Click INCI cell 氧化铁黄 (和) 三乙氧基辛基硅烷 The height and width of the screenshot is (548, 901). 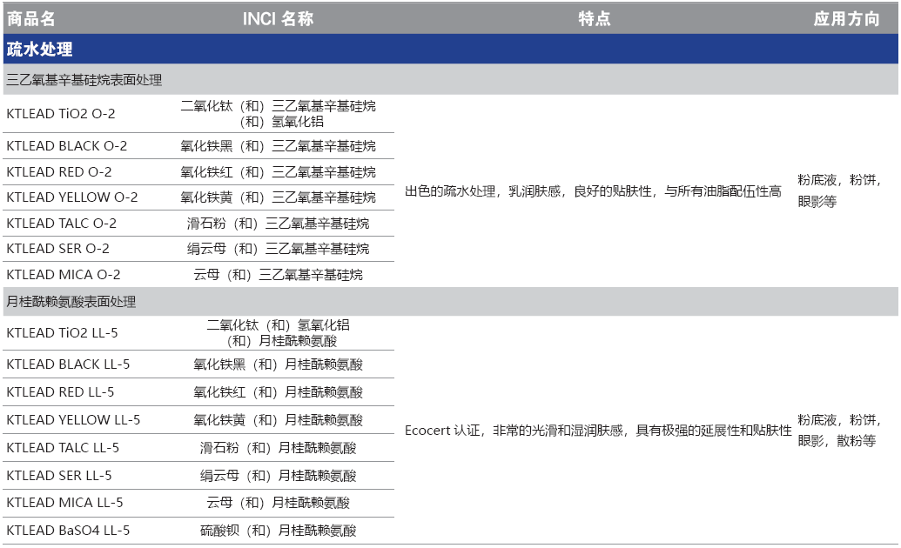coord(278,197)
